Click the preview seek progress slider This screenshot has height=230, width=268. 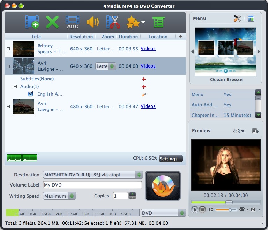point(226,202)
